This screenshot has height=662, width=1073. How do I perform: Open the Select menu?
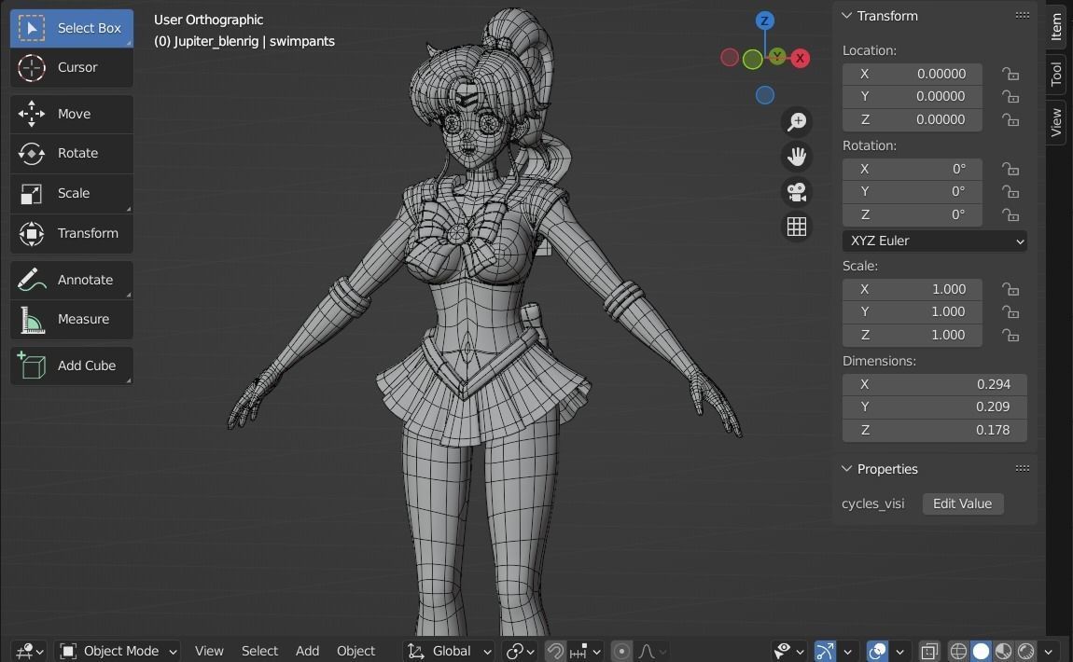pos(259,651)
